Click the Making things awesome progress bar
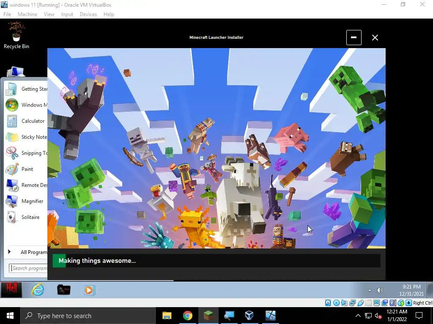Screen dimensions: 433x324 tap(216, 261)
